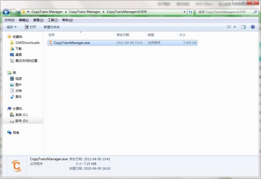Image resolution: width=261 pixels, height=179 pixels.
Task: Click the 音乐 note icon
Action: pos(12,97)
